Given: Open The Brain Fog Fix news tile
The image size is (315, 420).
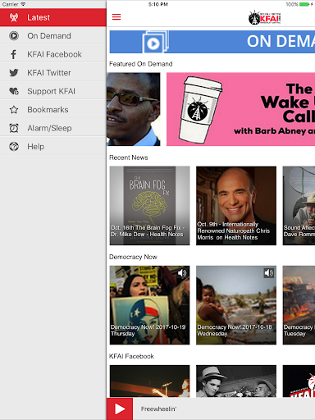Looking at the screenshot, I should 149,206.
